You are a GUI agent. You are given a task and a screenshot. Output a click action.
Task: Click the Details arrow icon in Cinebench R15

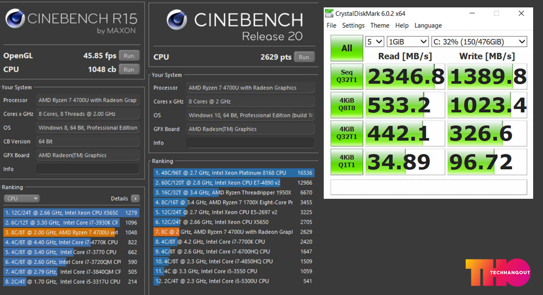point(136,199)
